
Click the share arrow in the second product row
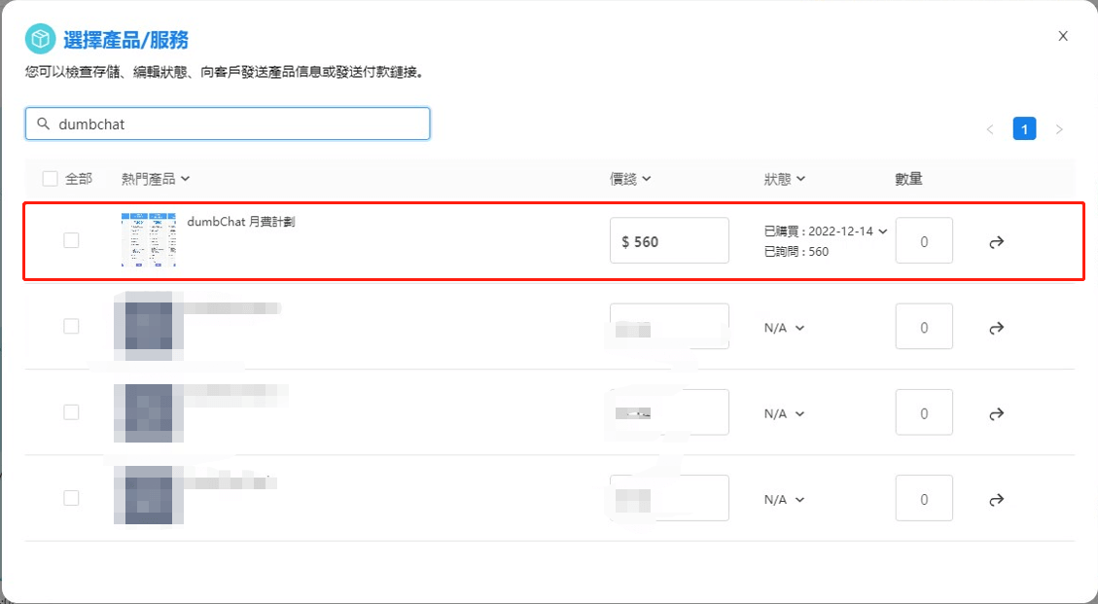coord(997,327)
